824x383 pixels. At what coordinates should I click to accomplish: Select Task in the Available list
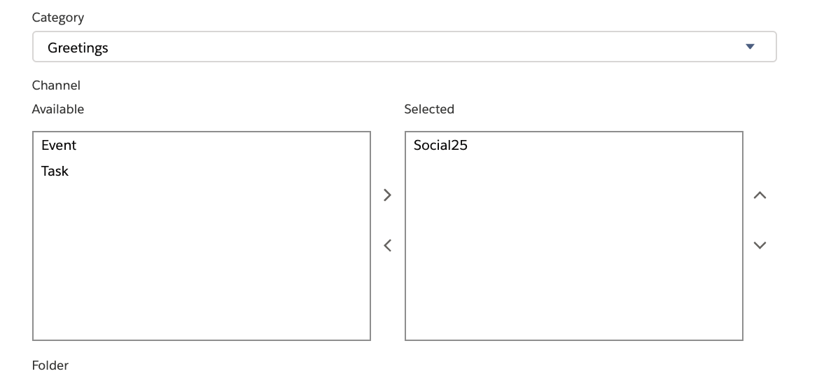point(55,171)
